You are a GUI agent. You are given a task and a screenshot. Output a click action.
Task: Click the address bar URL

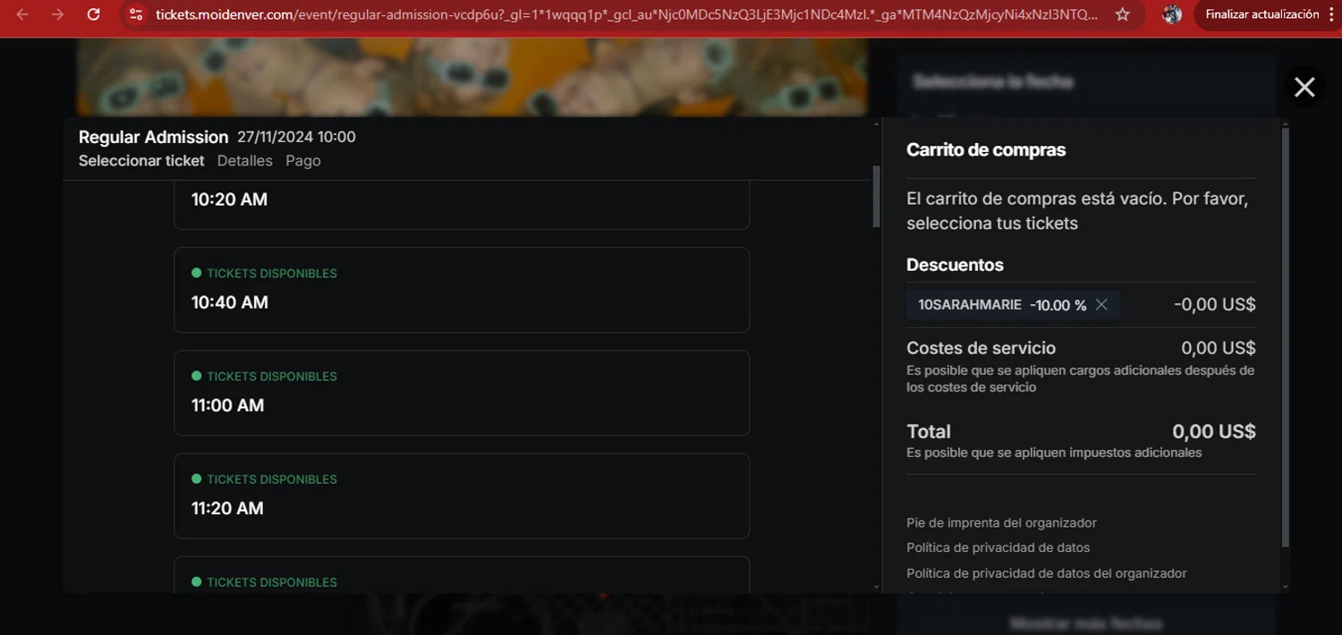point(626,14)
